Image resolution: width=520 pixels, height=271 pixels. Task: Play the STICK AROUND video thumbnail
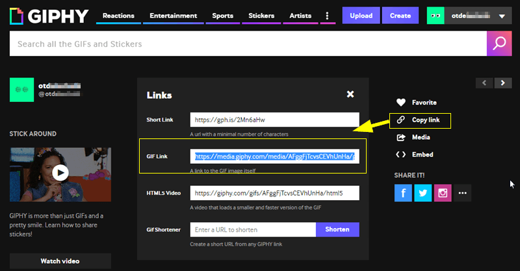point(60,173)
